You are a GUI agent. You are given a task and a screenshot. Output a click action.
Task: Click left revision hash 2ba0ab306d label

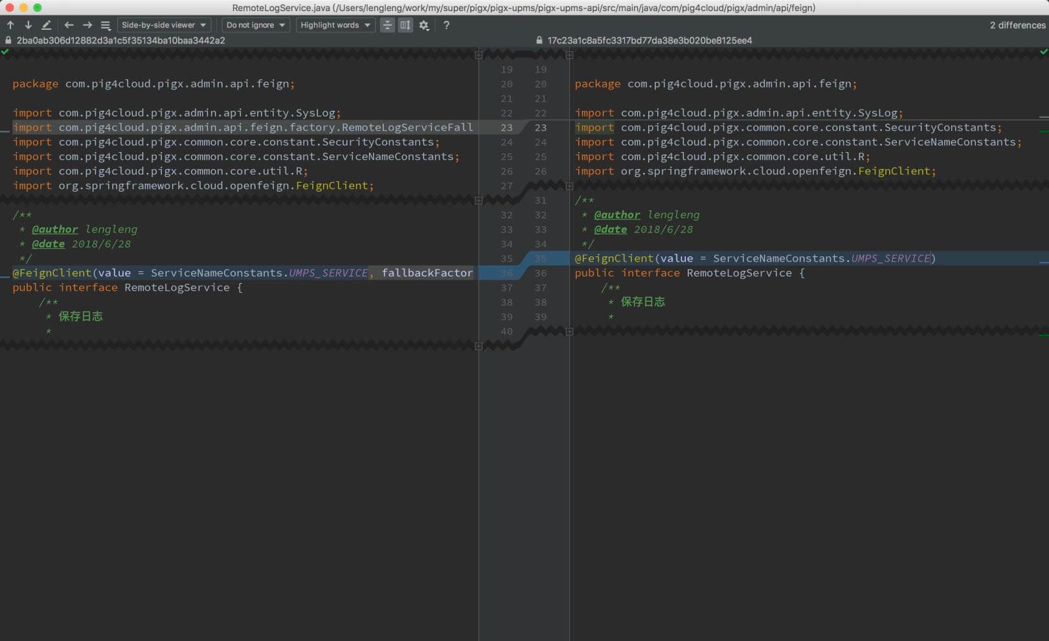point(121,40)
